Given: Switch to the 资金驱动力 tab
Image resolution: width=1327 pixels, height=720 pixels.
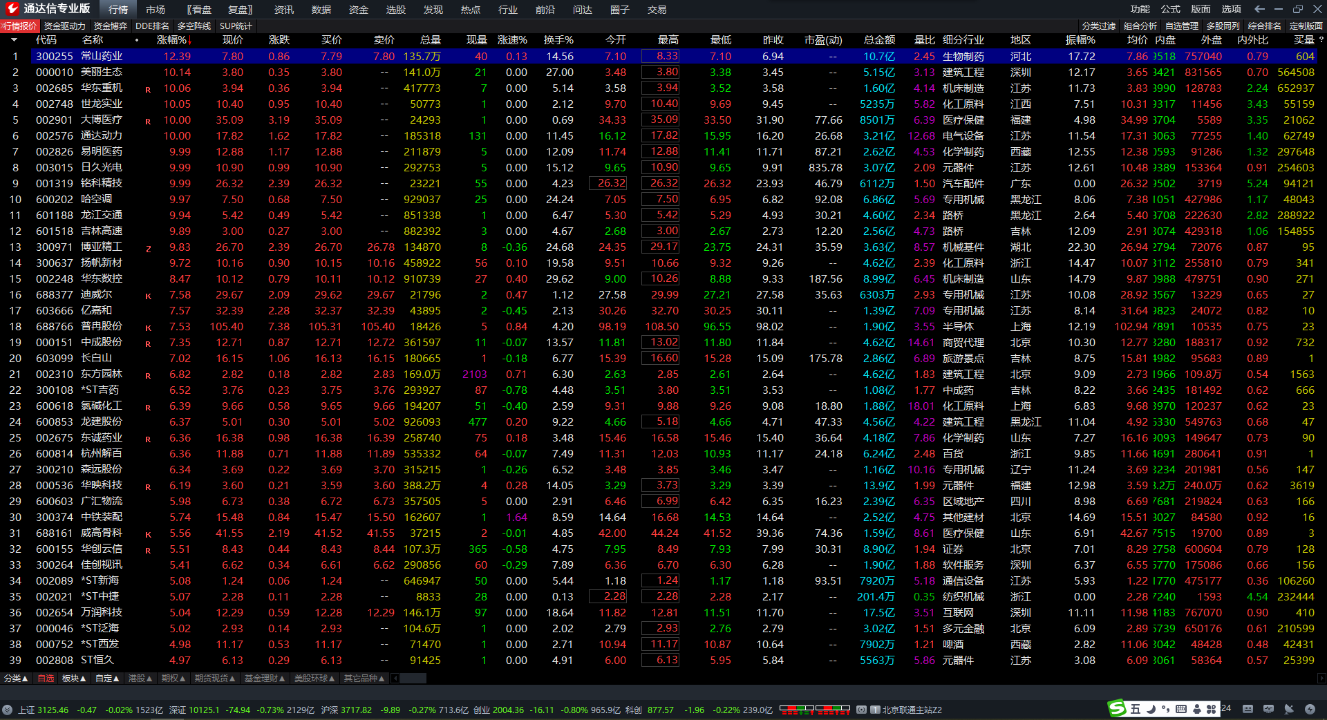Looking at the screenshot, I should tap(64, 26).
